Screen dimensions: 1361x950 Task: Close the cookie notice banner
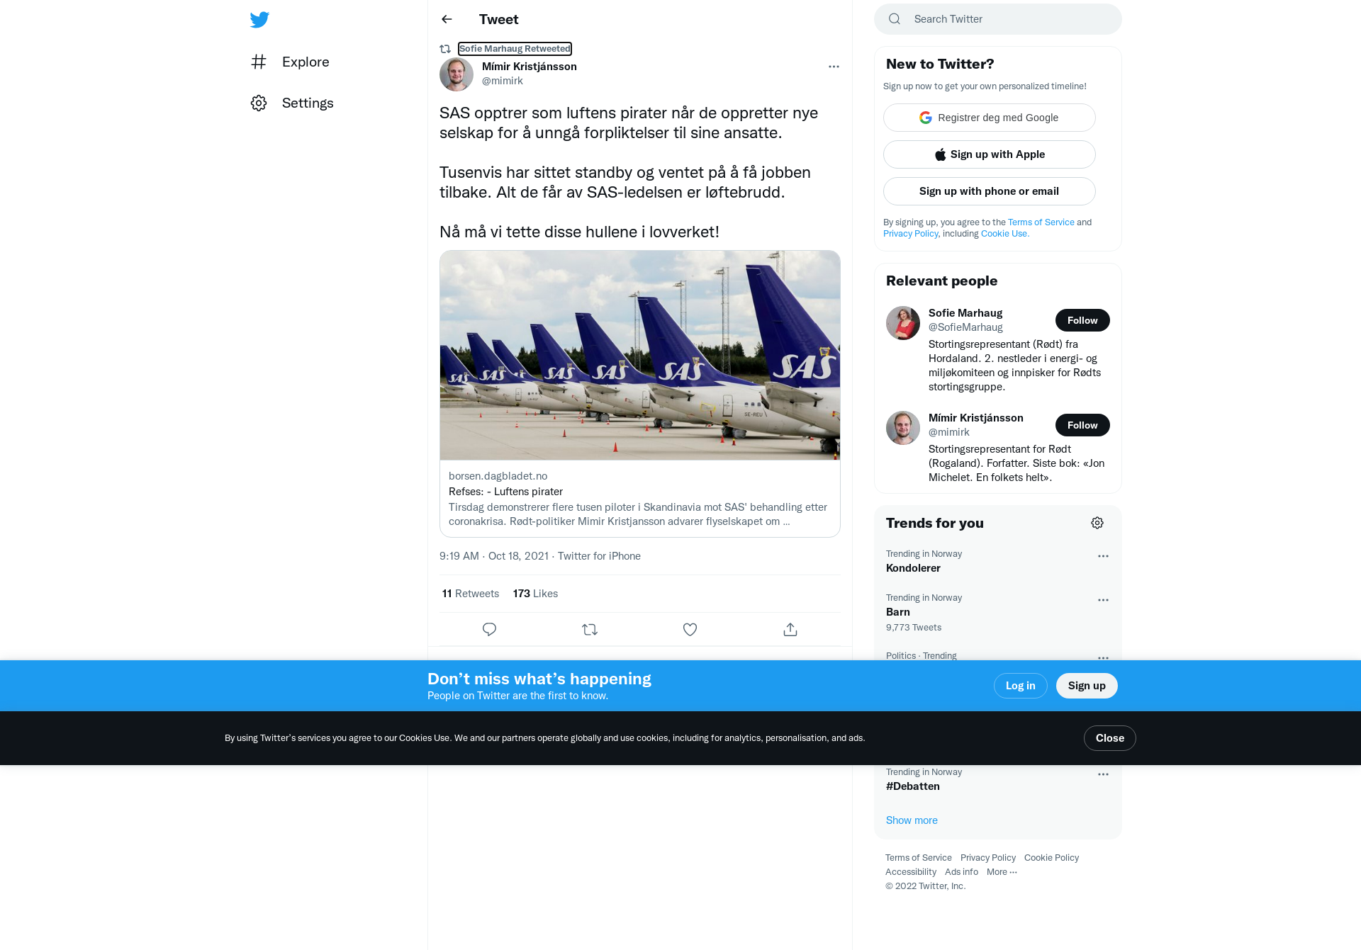(x=1110, y=738)
